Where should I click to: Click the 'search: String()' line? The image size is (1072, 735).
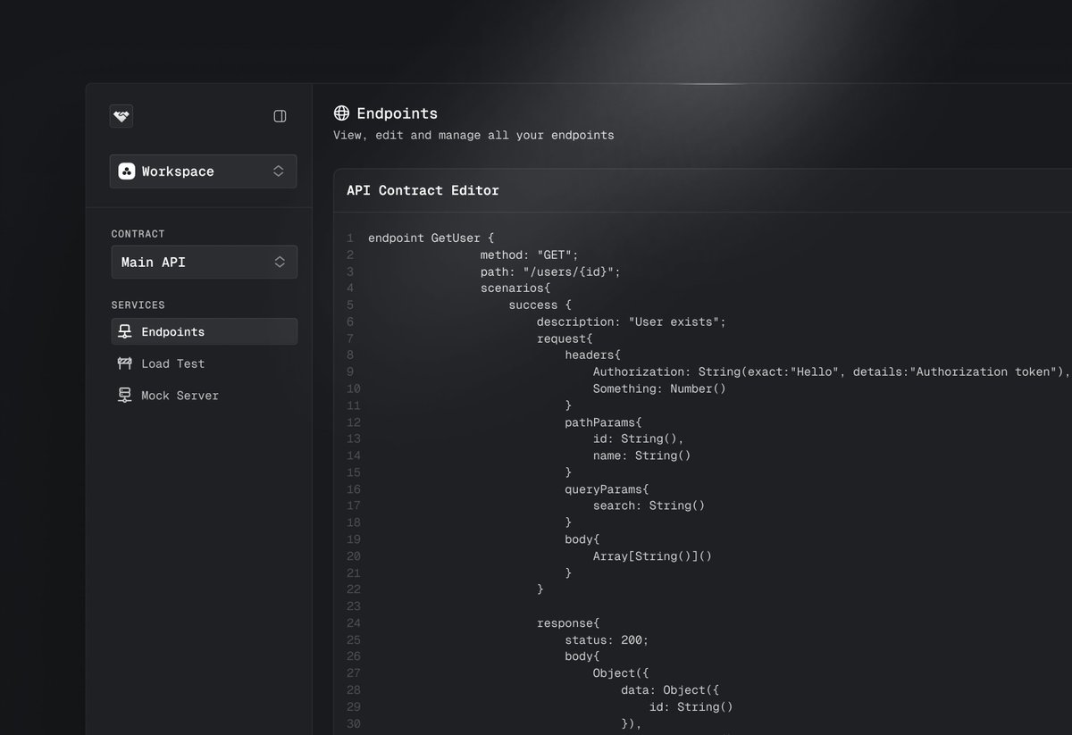point(649,505)
